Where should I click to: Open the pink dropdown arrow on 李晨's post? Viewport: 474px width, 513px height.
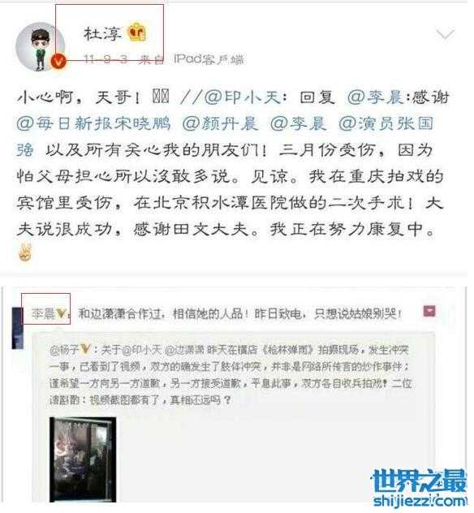429,311
